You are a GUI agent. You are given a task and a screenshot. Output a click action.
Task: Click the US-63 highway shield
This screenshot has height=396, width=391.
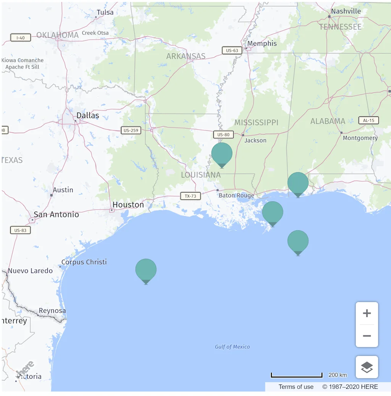[232, 50]
